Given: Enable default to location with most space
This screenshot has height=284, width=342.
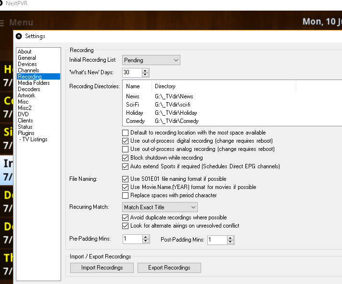Looking at the screenshot, I should point(125,133).
